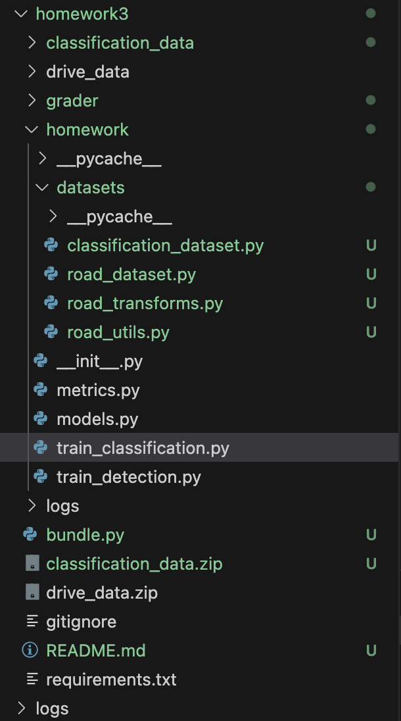Open classification_dataset.py
This screenshot has height=721, width=401.
(x=164, y=245)
